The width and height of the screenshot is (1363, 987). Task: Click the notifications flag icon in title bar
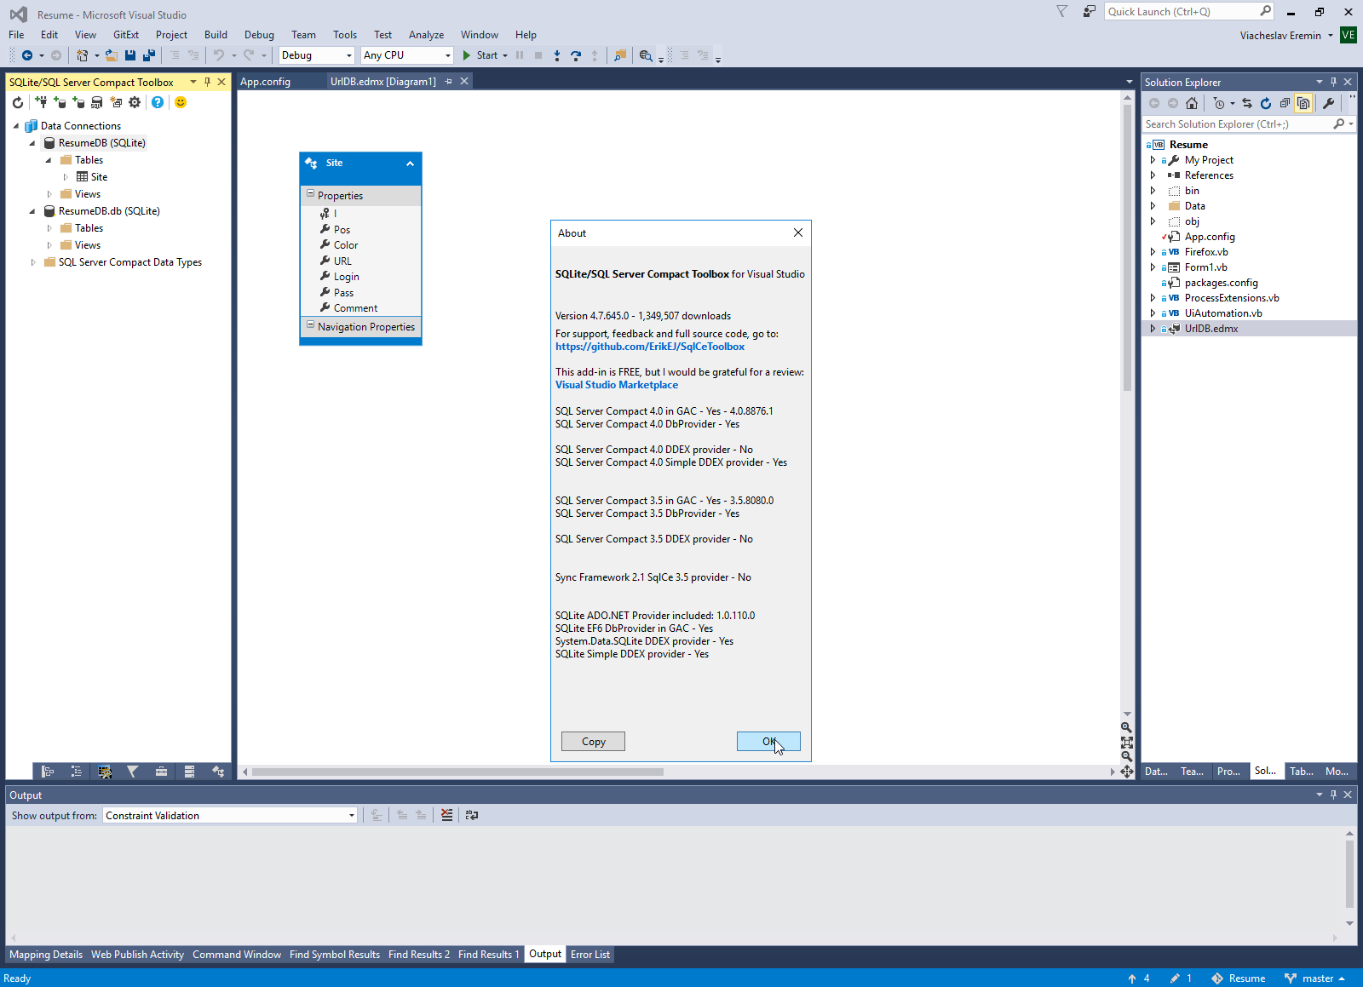(1061, 11)
